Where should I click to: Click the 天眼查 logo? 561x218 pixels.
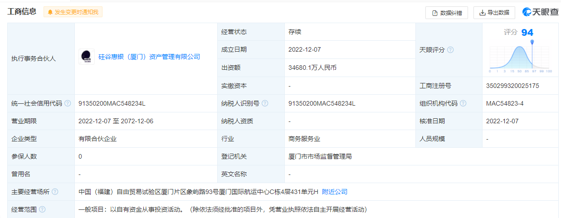(541, 12)
